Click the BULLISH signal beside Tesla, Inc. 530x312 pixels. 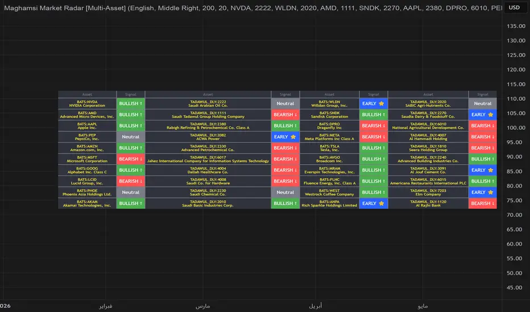(x=374, y=148)
